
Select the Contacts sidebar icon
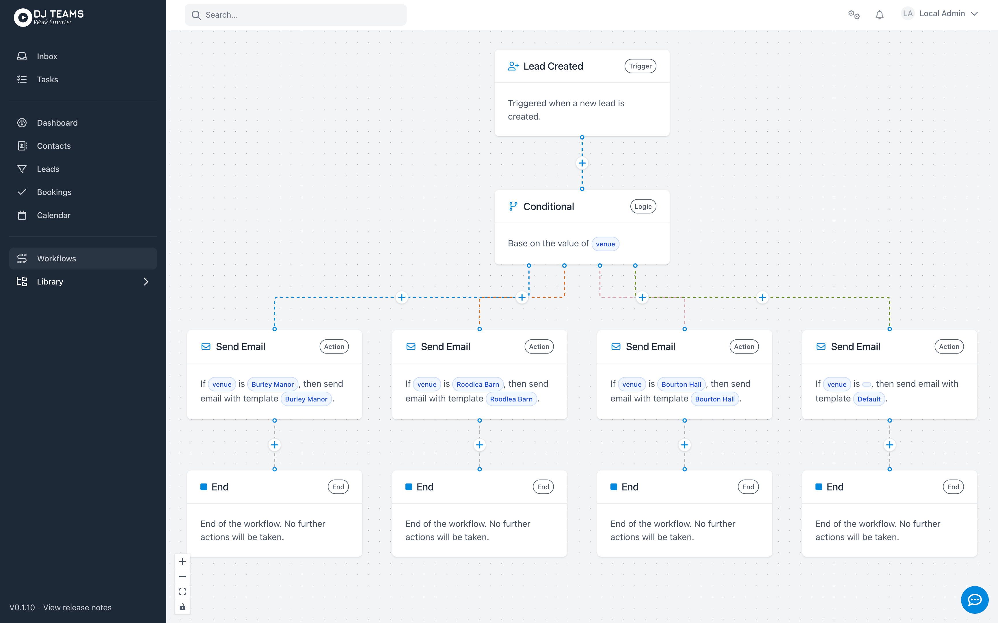(x=22, y=146)
